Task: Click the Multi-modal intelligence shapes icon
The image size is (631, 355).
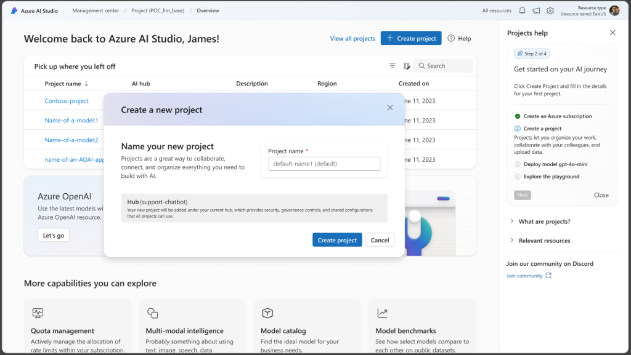Action: [153, 313]
